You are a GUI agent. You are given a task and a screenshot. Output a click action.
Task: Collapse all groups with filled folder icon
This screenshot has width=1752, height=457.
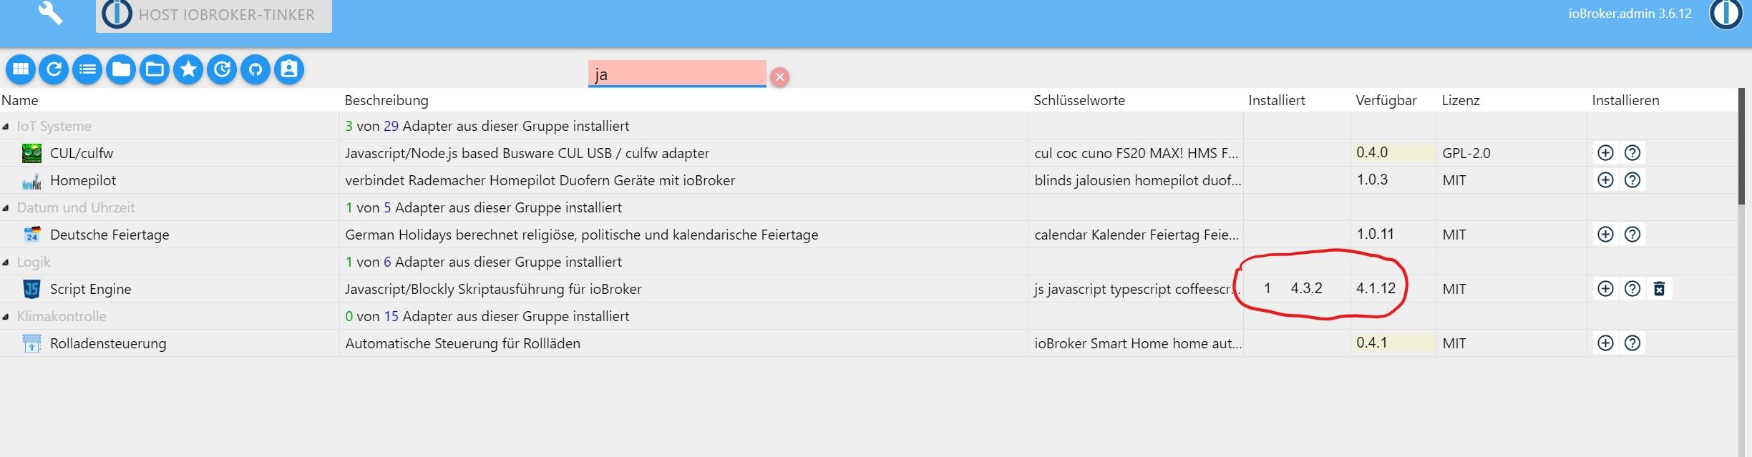coord(121,69)
